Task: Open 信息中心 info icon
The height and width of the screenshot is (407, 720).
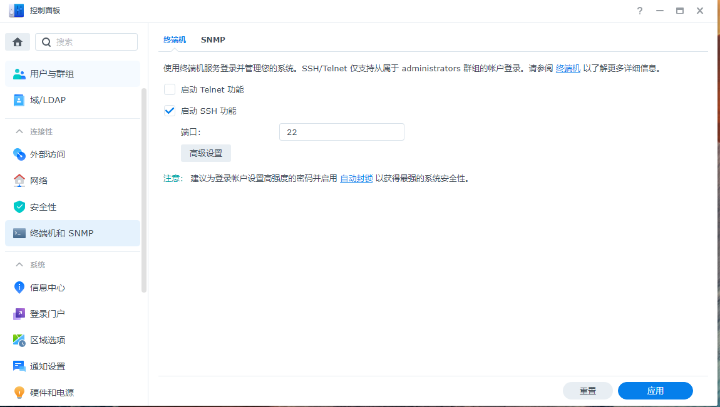Action: [19, 288]
